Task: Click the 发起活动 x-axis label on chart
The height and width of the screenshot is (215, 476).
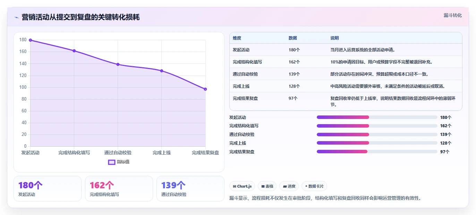Action: pos(31,153)
